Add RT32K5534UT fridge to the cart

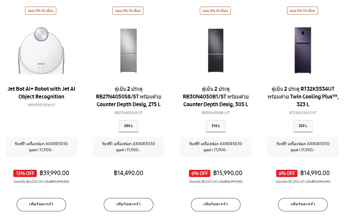pos(303,205)
